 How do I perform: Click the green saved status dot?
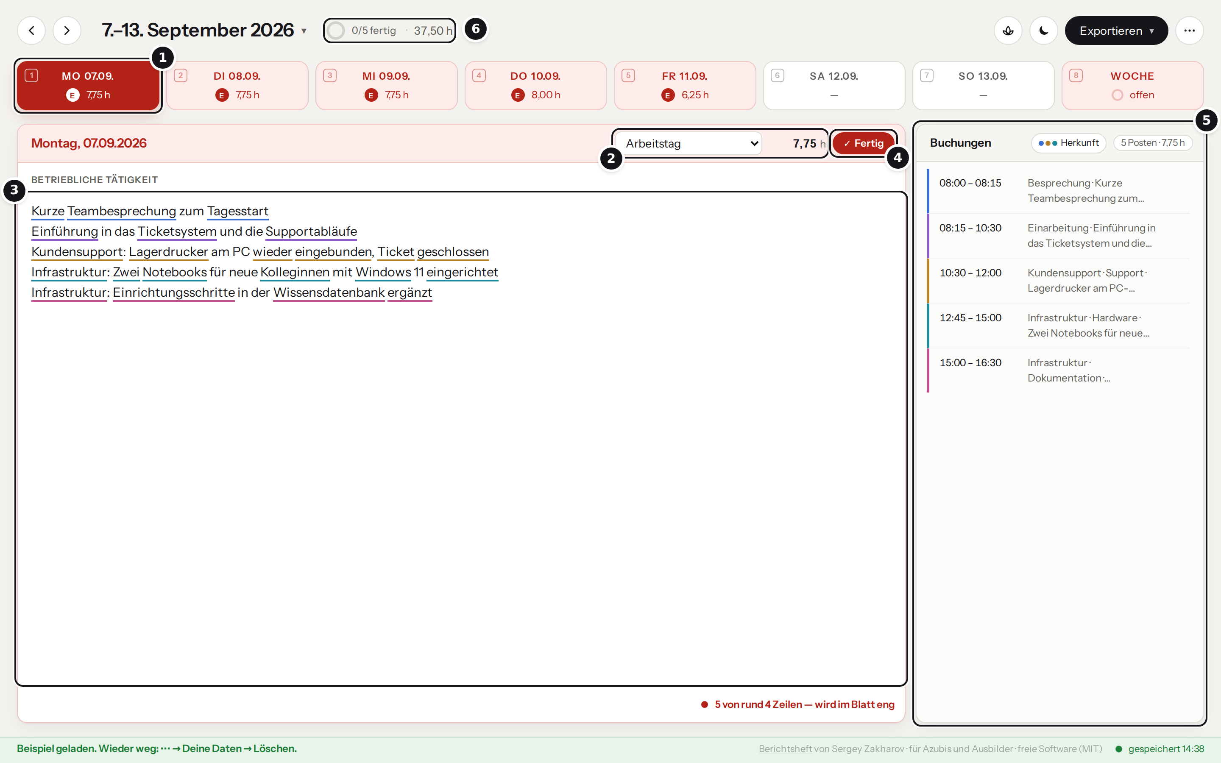pos(1118,749)
